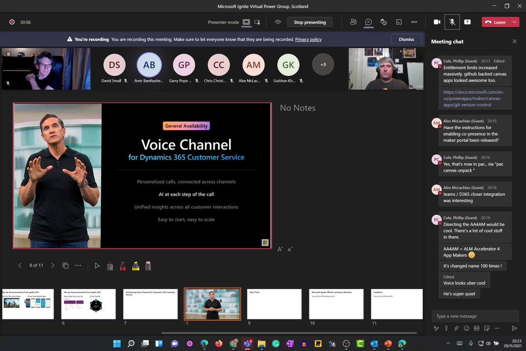Image resolution: width=526 pixels, height=351 pixels.
Task: Open more slide options ellipsis
Action: click(x=78, y=265)
